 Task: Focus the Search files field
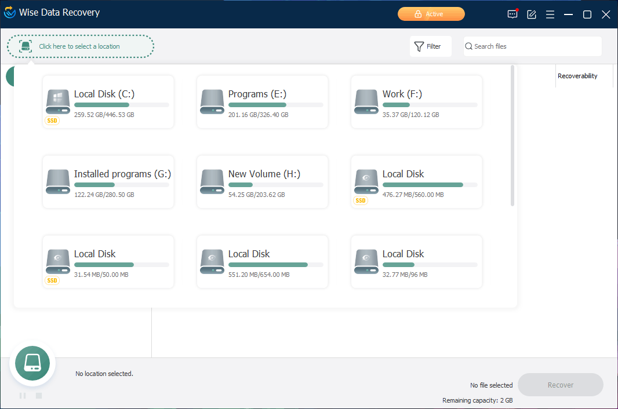(x=532, y=46)
